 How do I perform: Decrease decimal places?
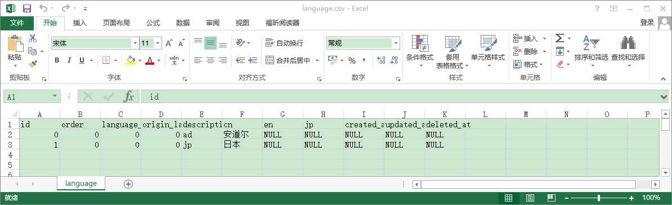point(394,60)
